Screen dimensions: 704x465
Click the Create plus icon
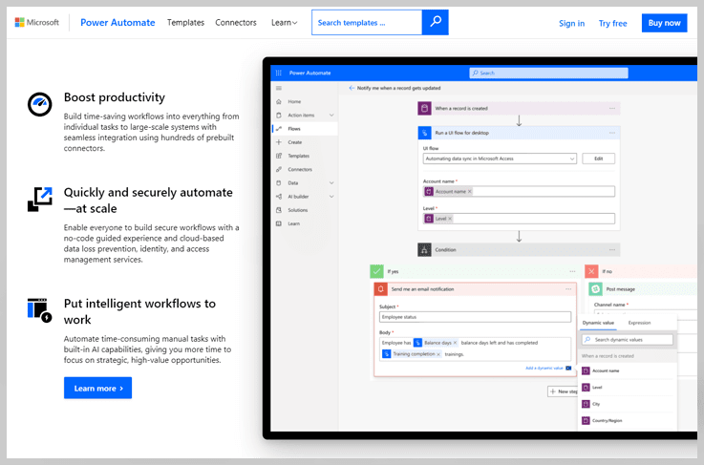coord(279,142)
